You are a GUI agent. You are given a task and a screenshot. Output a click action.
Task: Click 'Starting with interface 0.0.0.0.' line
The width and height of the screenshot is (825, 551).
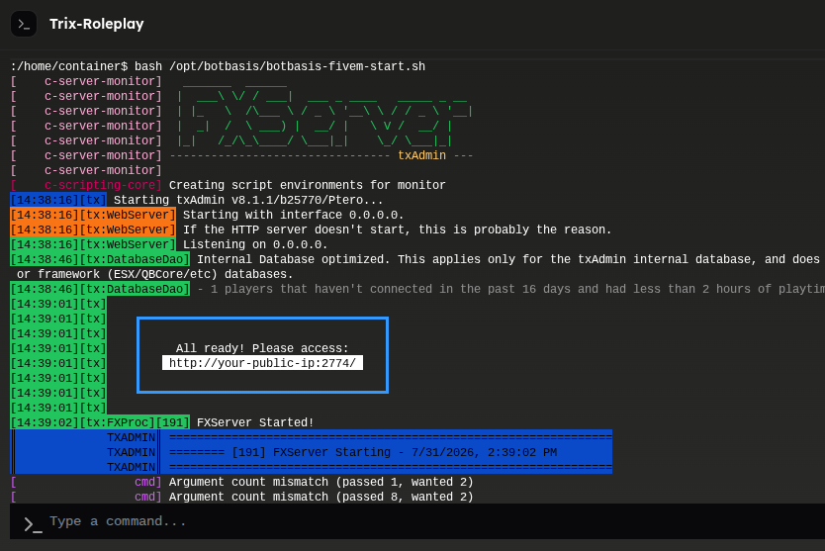pos(294,215)
